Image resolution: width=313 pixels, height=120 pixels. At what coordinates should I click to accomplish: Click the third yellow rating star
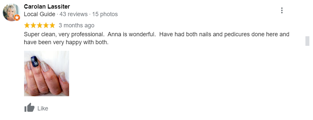pos(39,25)
